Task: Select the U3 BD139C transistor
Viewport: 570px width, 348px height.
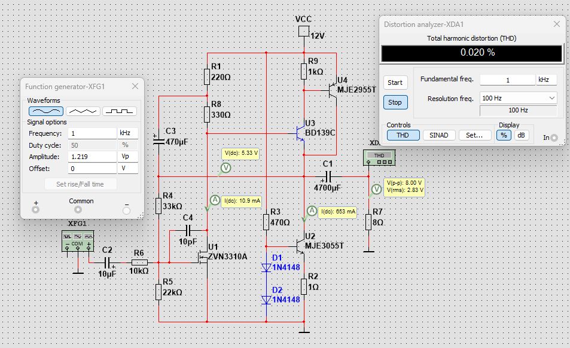Action: click(x=300, y=133)
